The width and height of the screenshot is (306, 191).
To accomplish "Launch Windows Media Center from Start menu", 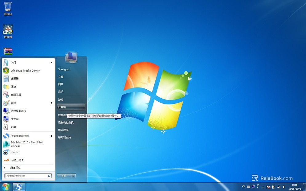I will (x=28, y=71).
